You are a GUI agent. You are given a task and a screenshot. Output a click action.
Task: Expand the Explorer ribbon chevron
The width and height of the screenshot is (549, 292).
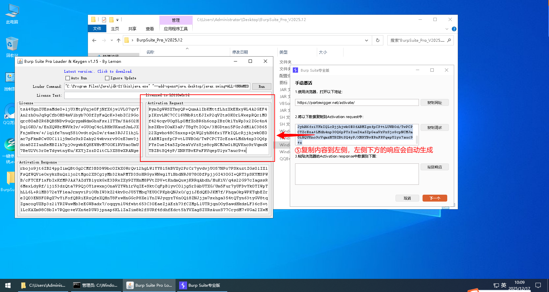[447, 29]
